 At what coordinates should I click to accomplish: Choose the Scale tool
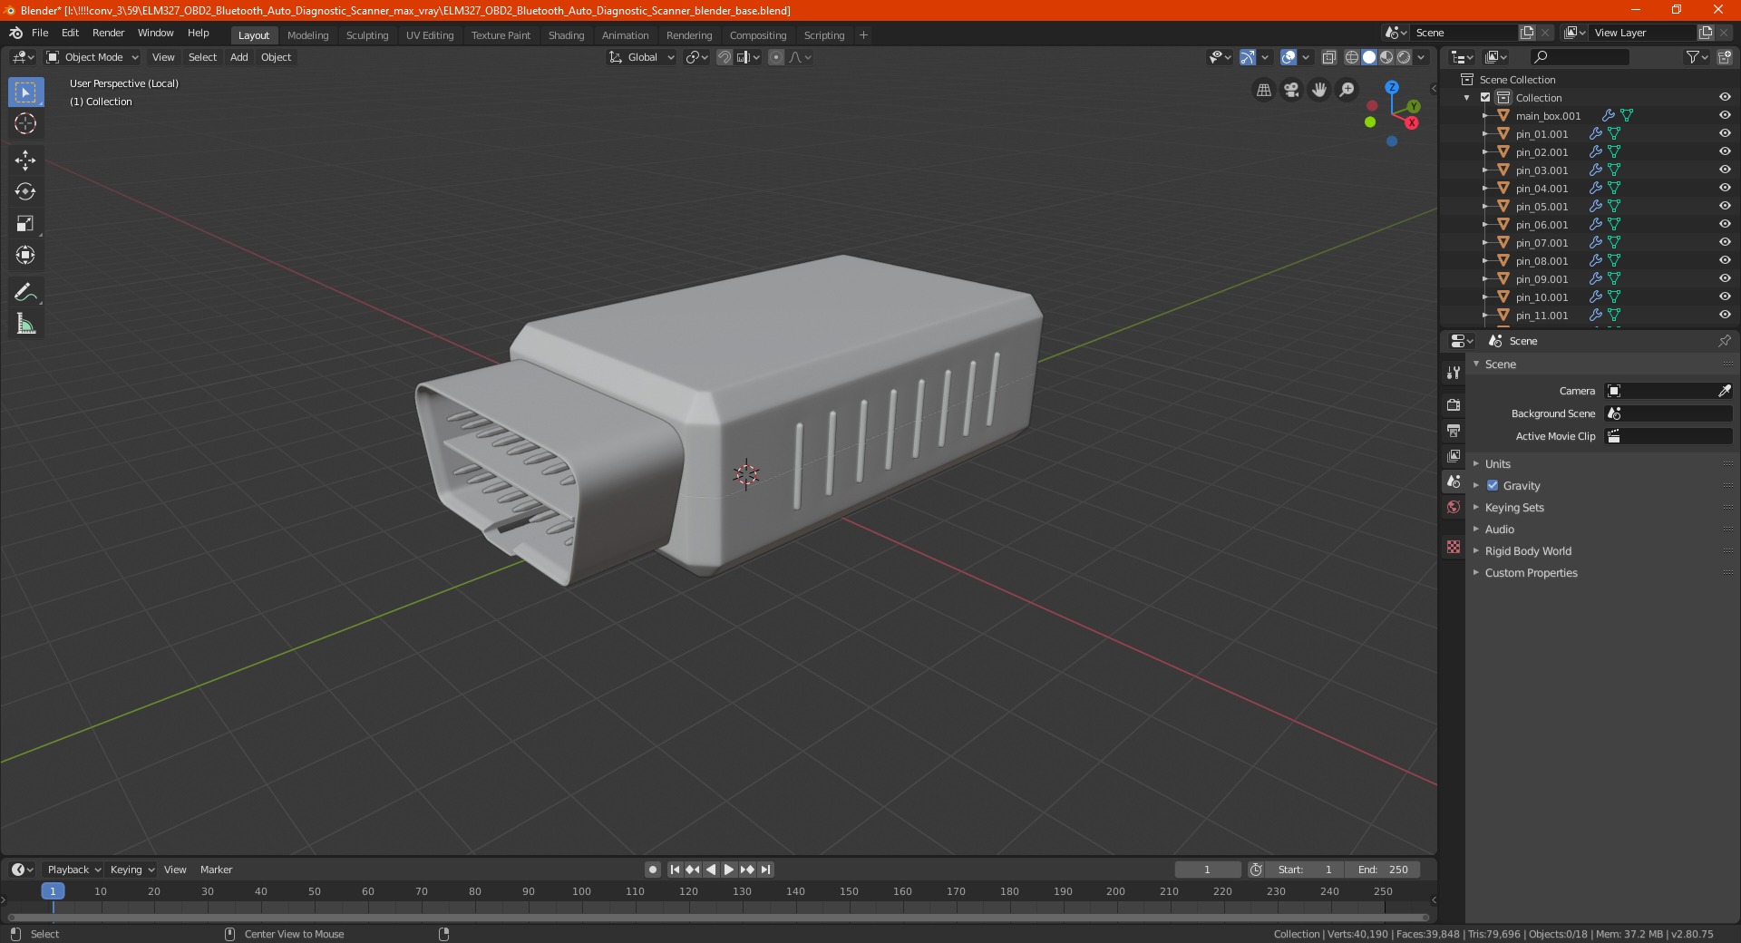[25, 224]
